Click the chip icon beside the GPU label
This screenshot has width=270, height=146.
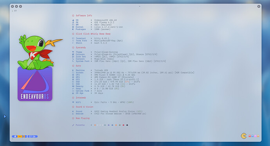(x=73, y=77)
